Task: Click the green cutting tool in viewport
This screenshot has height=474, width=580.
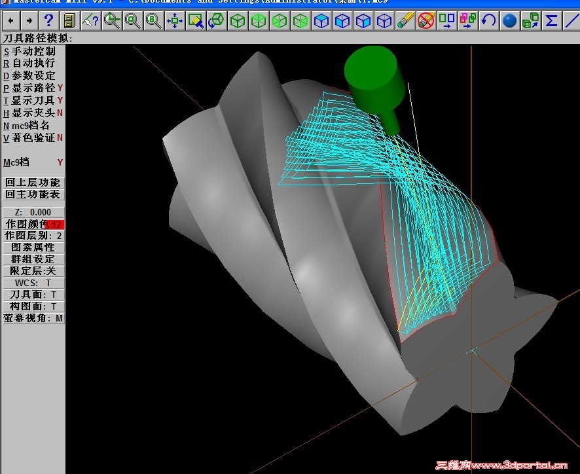Action: (x=374, y=83)
